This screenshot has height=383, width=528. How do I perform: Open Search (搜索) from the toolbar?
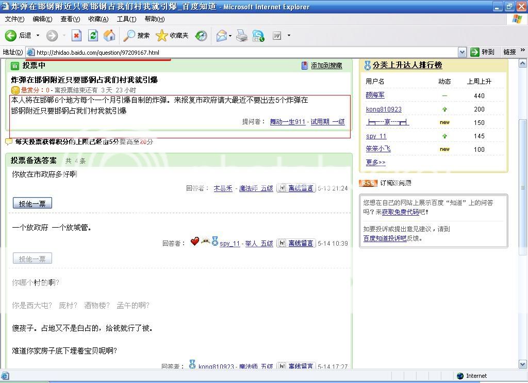click(x=137, y=36)
